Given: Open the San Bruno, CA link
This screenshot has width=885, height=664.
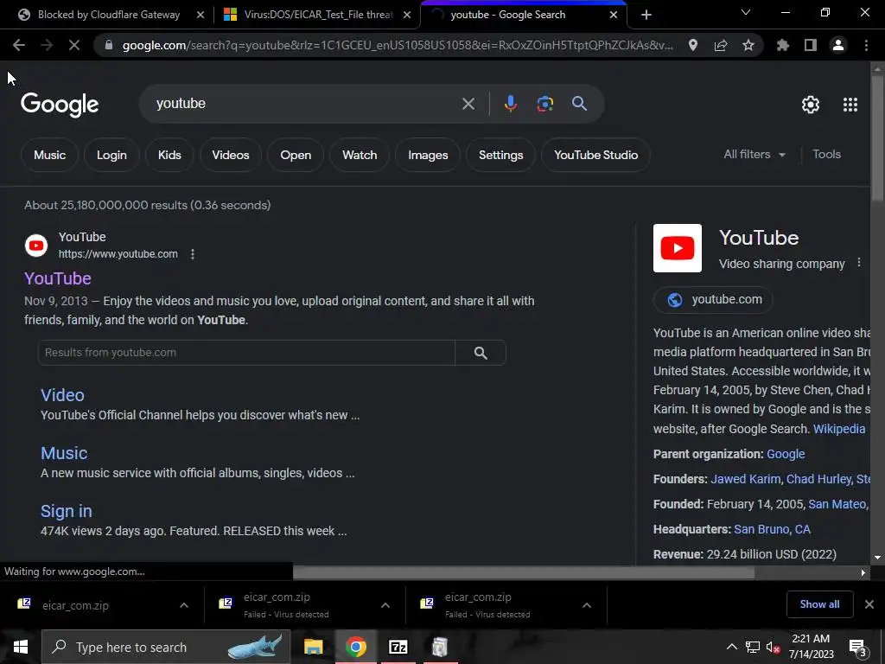Looking at the screenshot, I should [772, 529].
